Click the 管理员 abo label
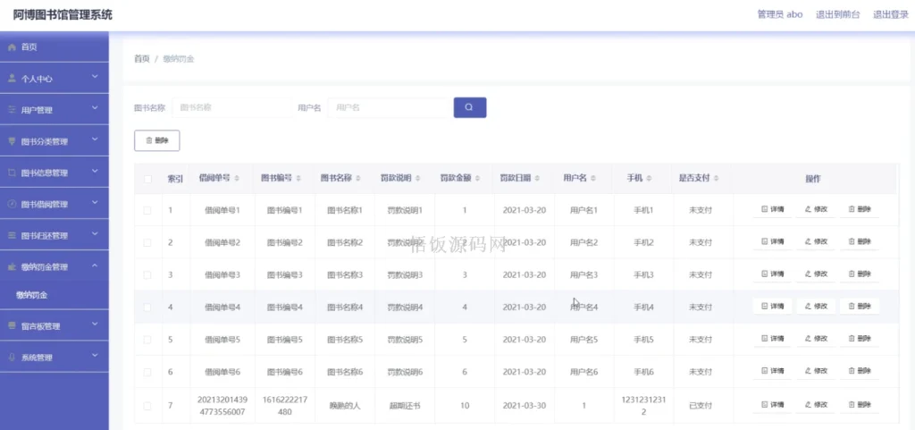This screenshot has width=915, height=430. pyautogui.click(x=780, y=15)
